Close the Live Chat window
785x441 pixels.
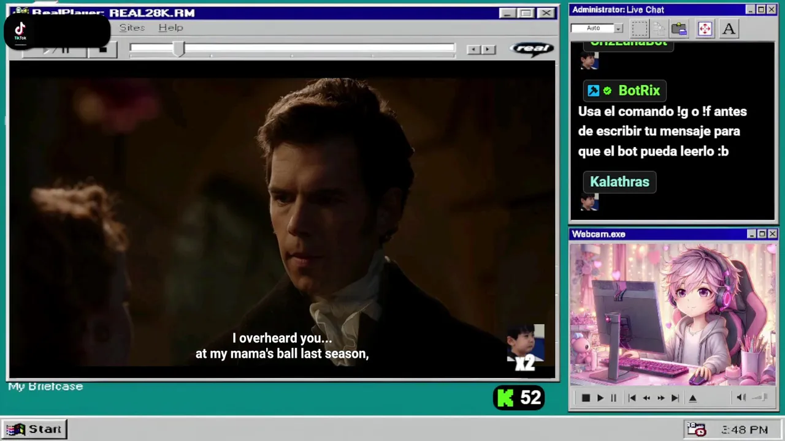click(772, 10)
